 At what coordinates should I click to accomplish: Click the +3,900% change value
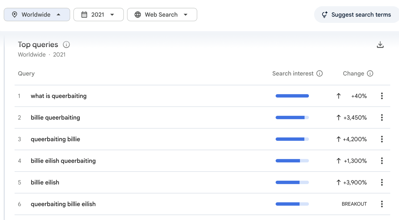(x=355, y=183)
